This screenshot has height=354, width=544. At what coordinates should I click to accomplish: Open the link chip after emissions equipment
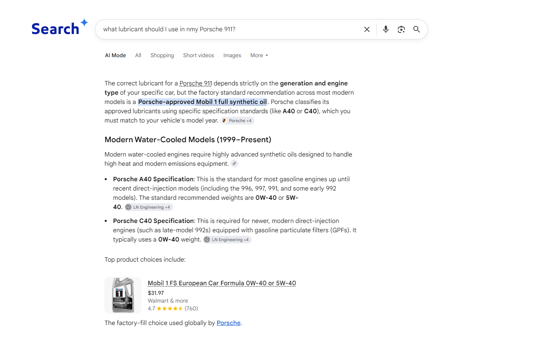(x=234, y=163)
